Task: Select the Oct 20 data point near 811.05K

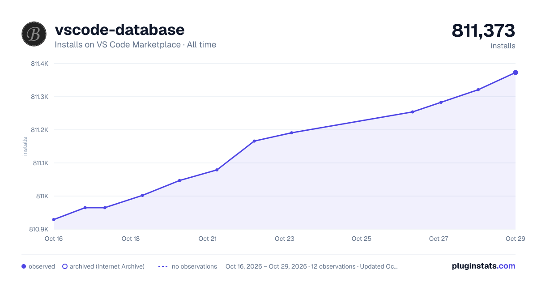Action: (179, 180)
